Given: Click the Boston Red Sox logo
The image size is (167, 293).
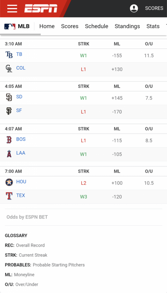Looking at the screenshot, I should tap(9, 140).
